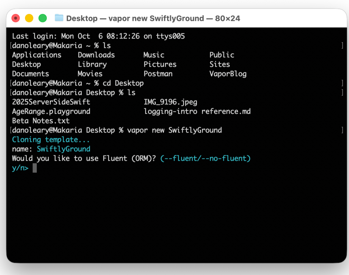Click 'Applications' in the ls output

pos(37,55)
